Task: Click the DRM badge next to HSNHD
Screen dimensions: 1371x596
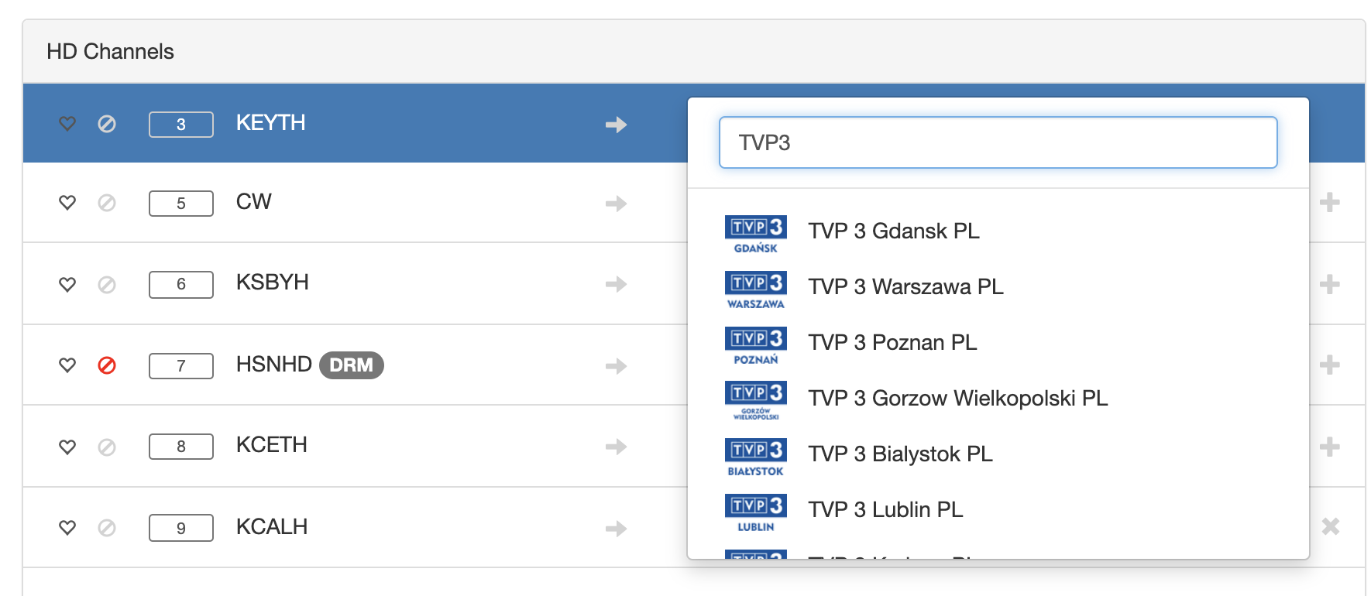Action: tap(351, 365)
